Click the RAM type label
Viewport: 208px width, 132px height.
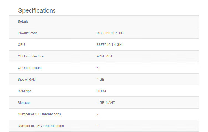[24, 91]
